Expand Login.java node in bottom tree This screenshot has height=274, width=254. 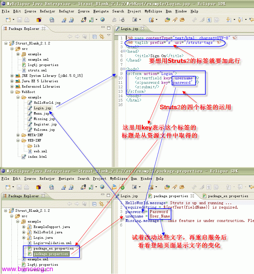coord(24,238)
